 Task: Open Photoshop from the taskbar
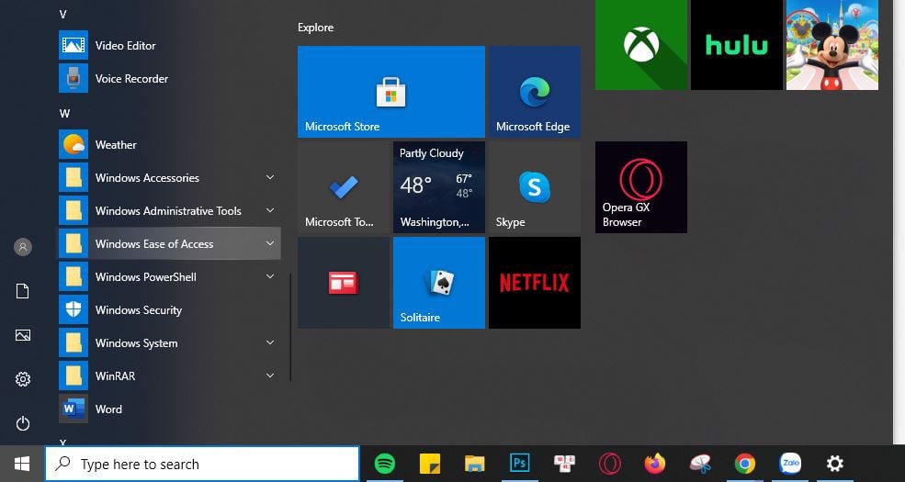pos(519,464)
